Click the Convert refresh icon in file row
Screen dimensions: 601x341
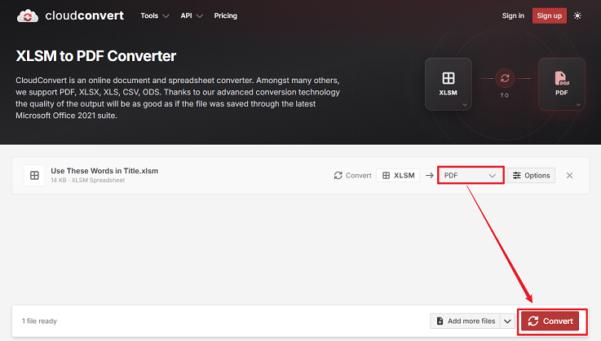point(338,175)
